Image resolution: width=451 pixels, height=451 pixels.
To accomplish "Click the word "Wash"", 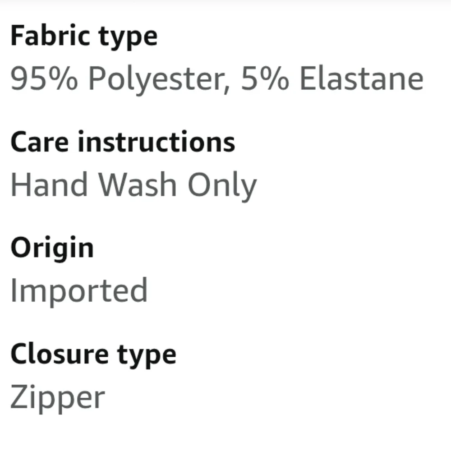I will [138, 184].
